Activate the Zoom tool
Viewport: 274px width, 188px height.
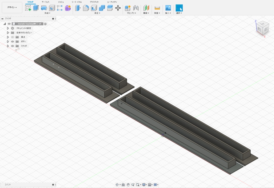tap(133, 185)
